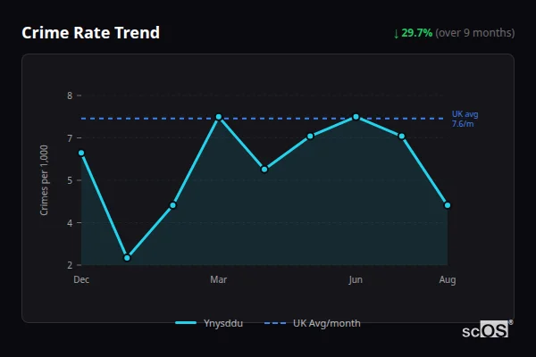536x357 pixels.
Task: Click the Jun x-axis label
Action: coord(356,279)
